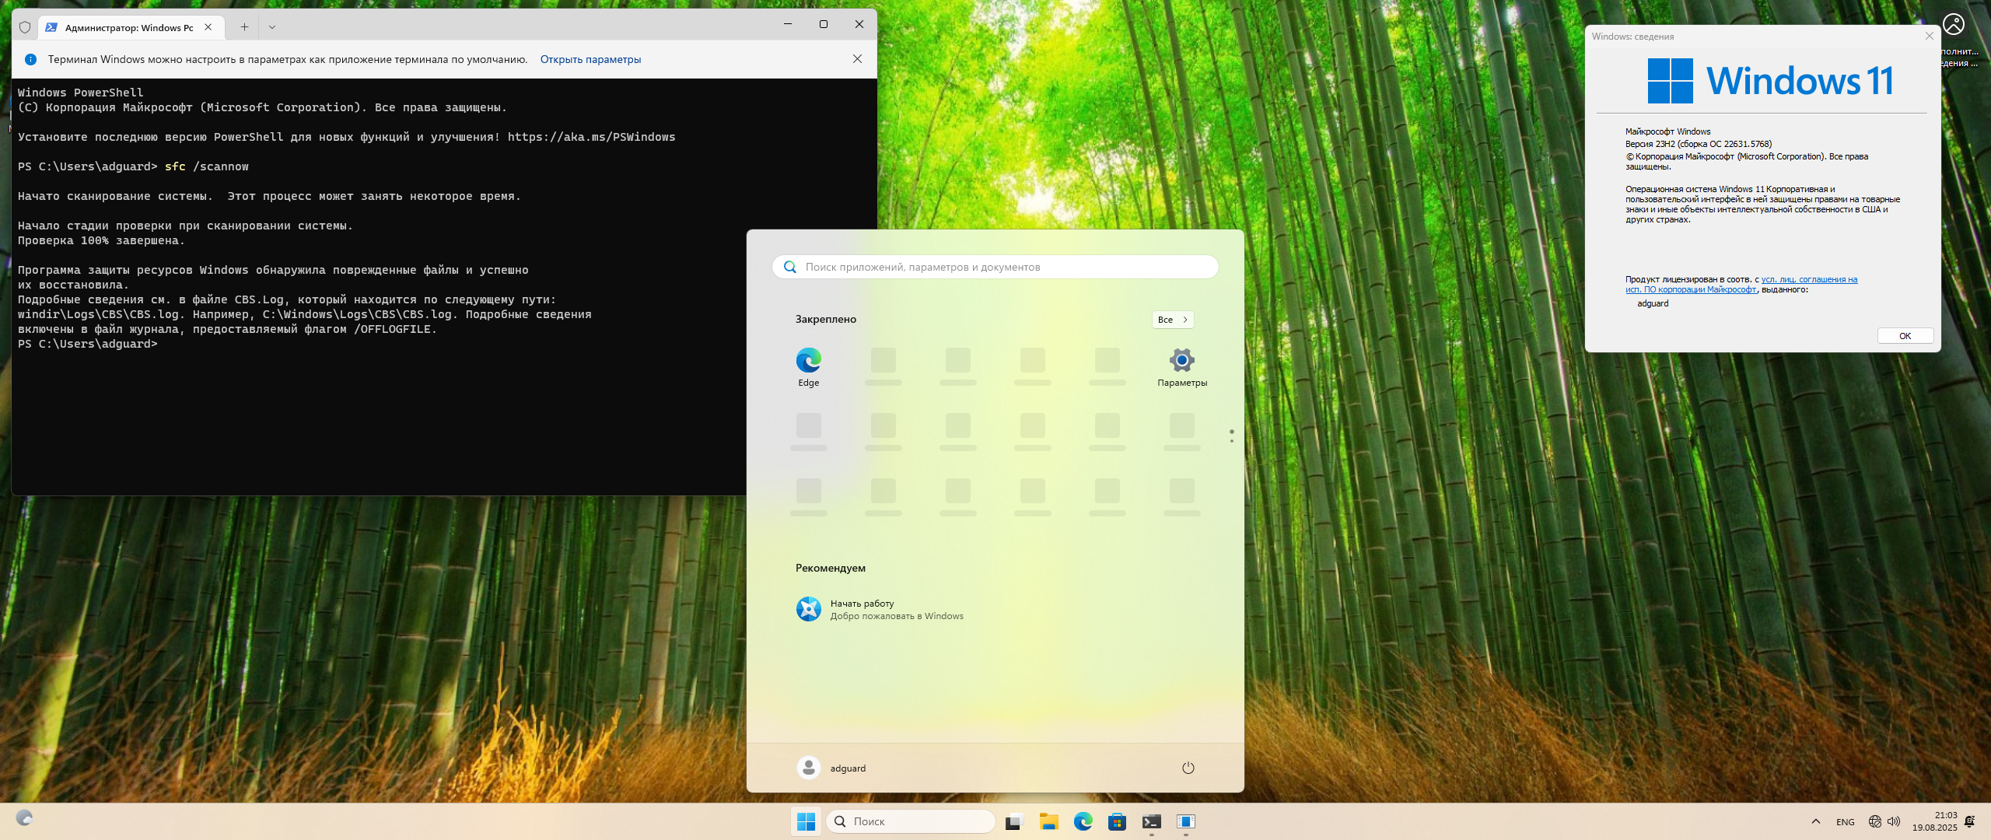Open the license terms link in winver dialog
Image resolution: width=1991 pixels, height=840 pixels.
tap(1741, 285)
